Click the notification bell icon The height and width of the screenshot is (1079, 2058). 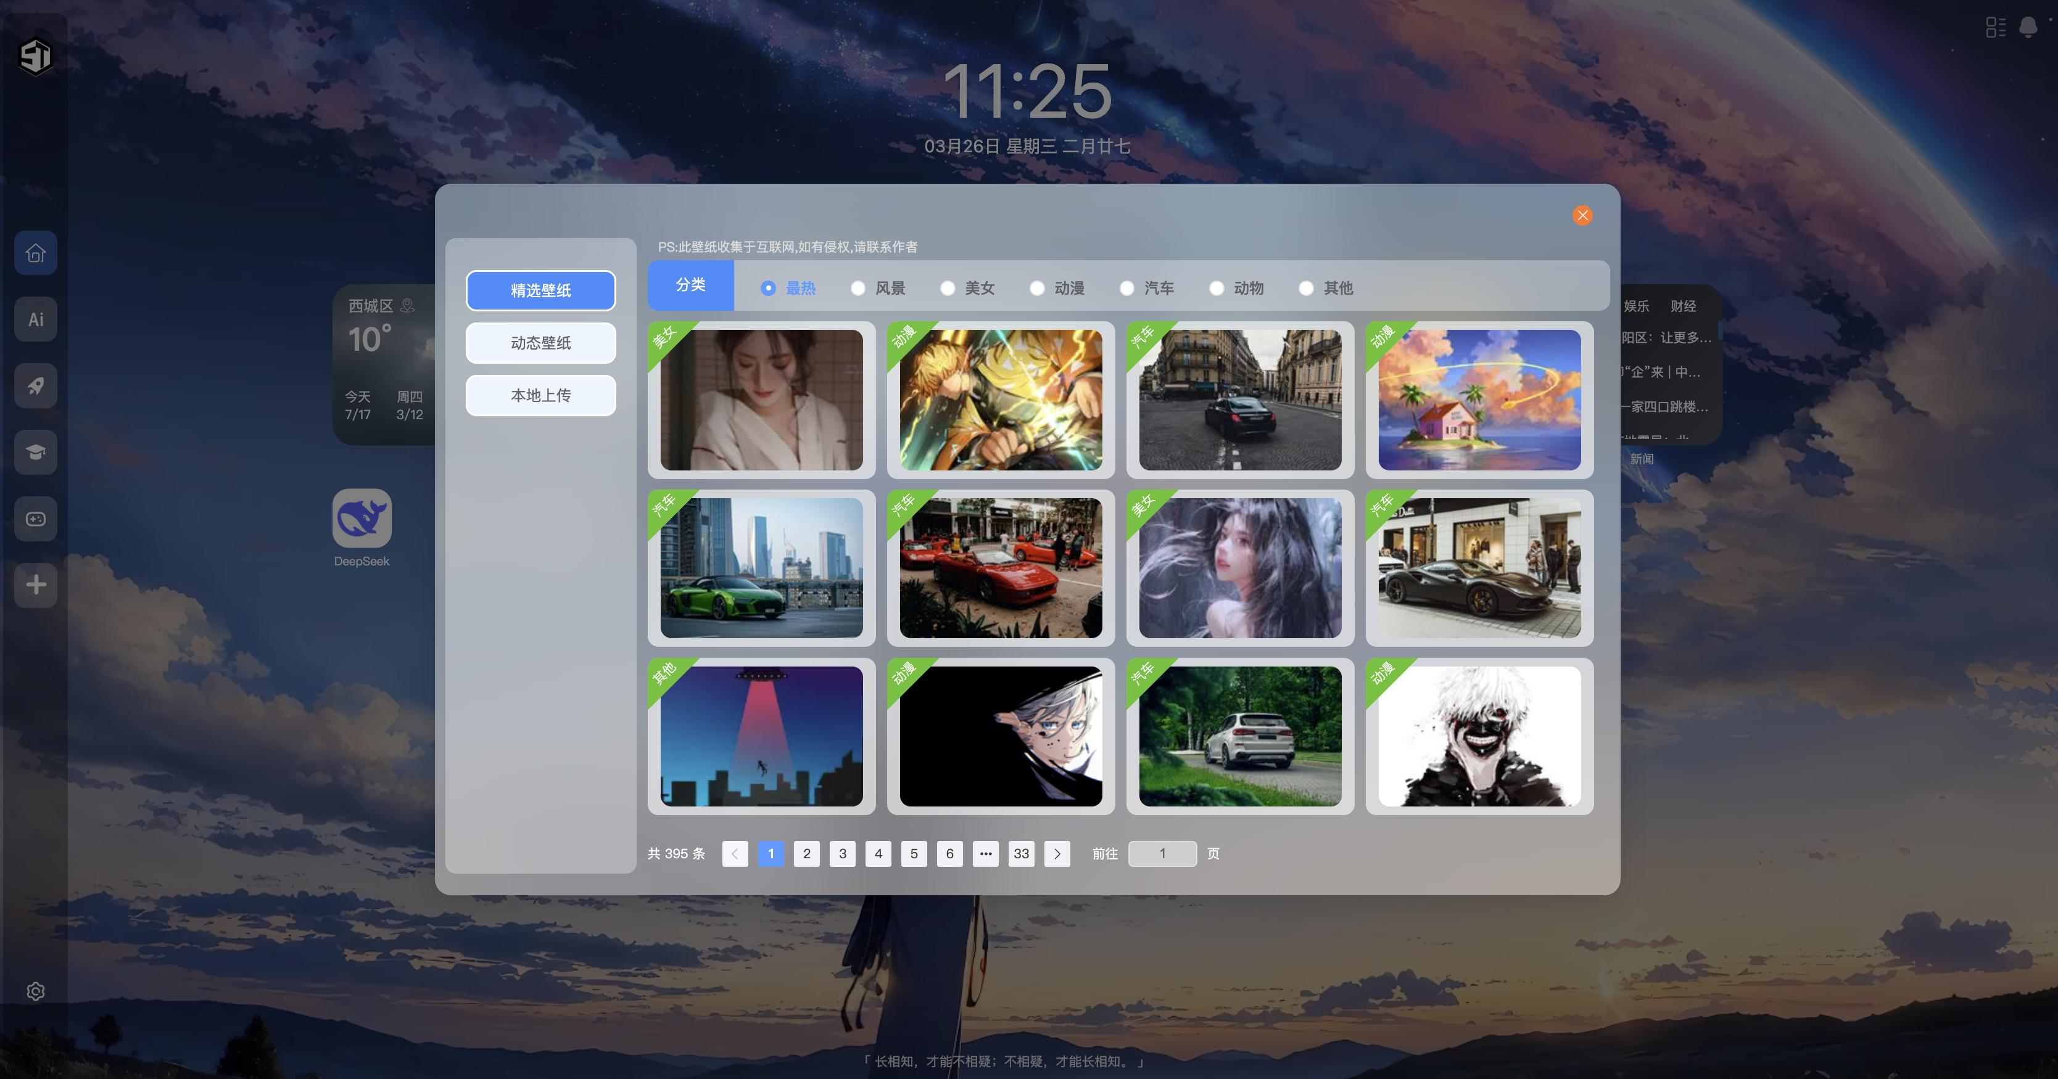point(2028,27)
